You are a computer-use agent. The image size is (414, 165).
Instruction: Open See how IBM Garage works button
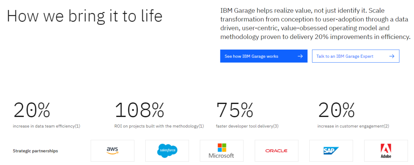(x=264, y=56)
